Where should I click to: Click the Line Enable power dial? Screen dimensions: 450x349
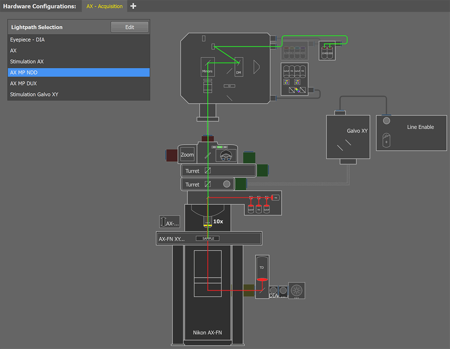tap(387, 140)
